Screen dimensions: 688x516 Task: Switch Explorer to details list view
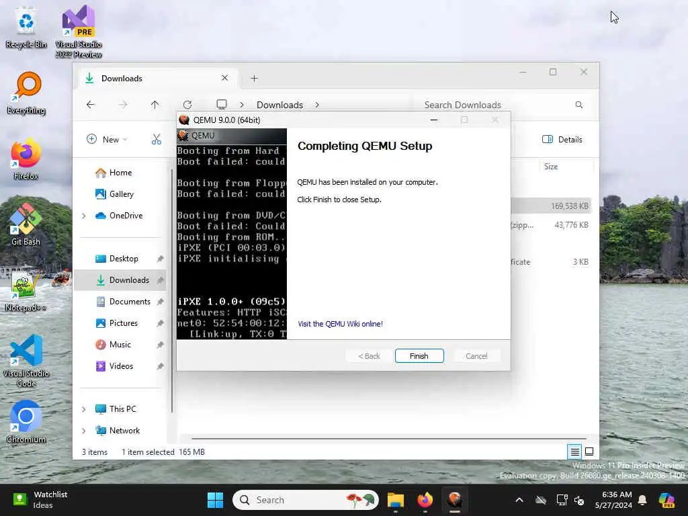pos(574,451)
